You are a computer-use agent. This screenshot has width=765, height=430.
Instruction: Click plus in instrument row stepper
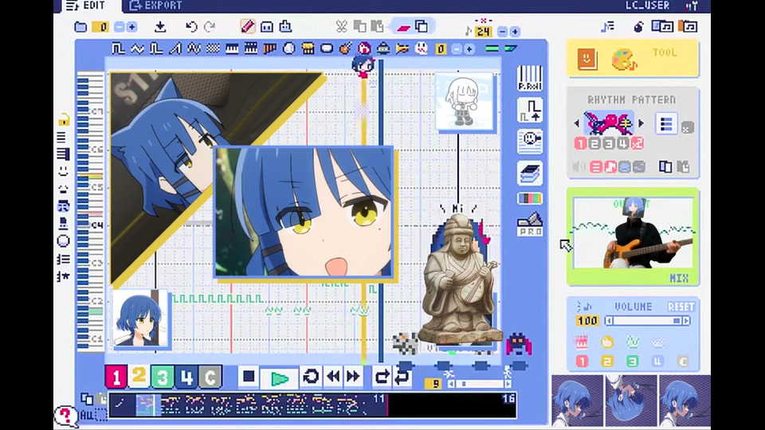point(469,49)
